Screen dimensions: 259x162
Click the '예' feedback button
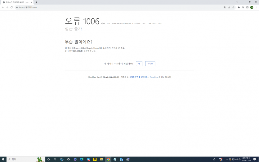[139, 64]
